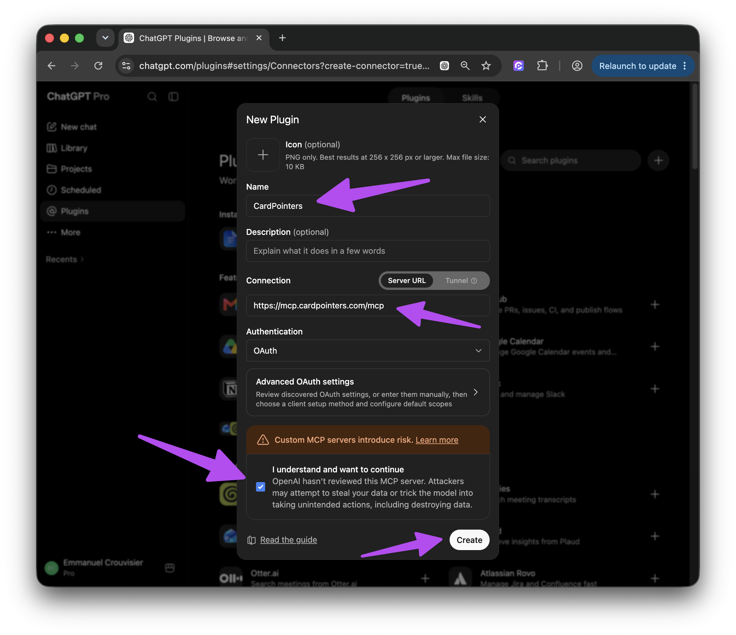
Task: Bookmark this page with the star
Action: 486,66
